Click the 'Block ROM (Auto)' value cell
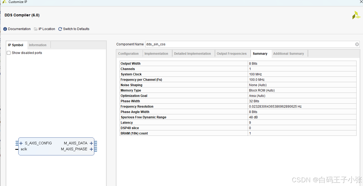Viewport: 363px width, 186px height. click(x=302, y=90)
